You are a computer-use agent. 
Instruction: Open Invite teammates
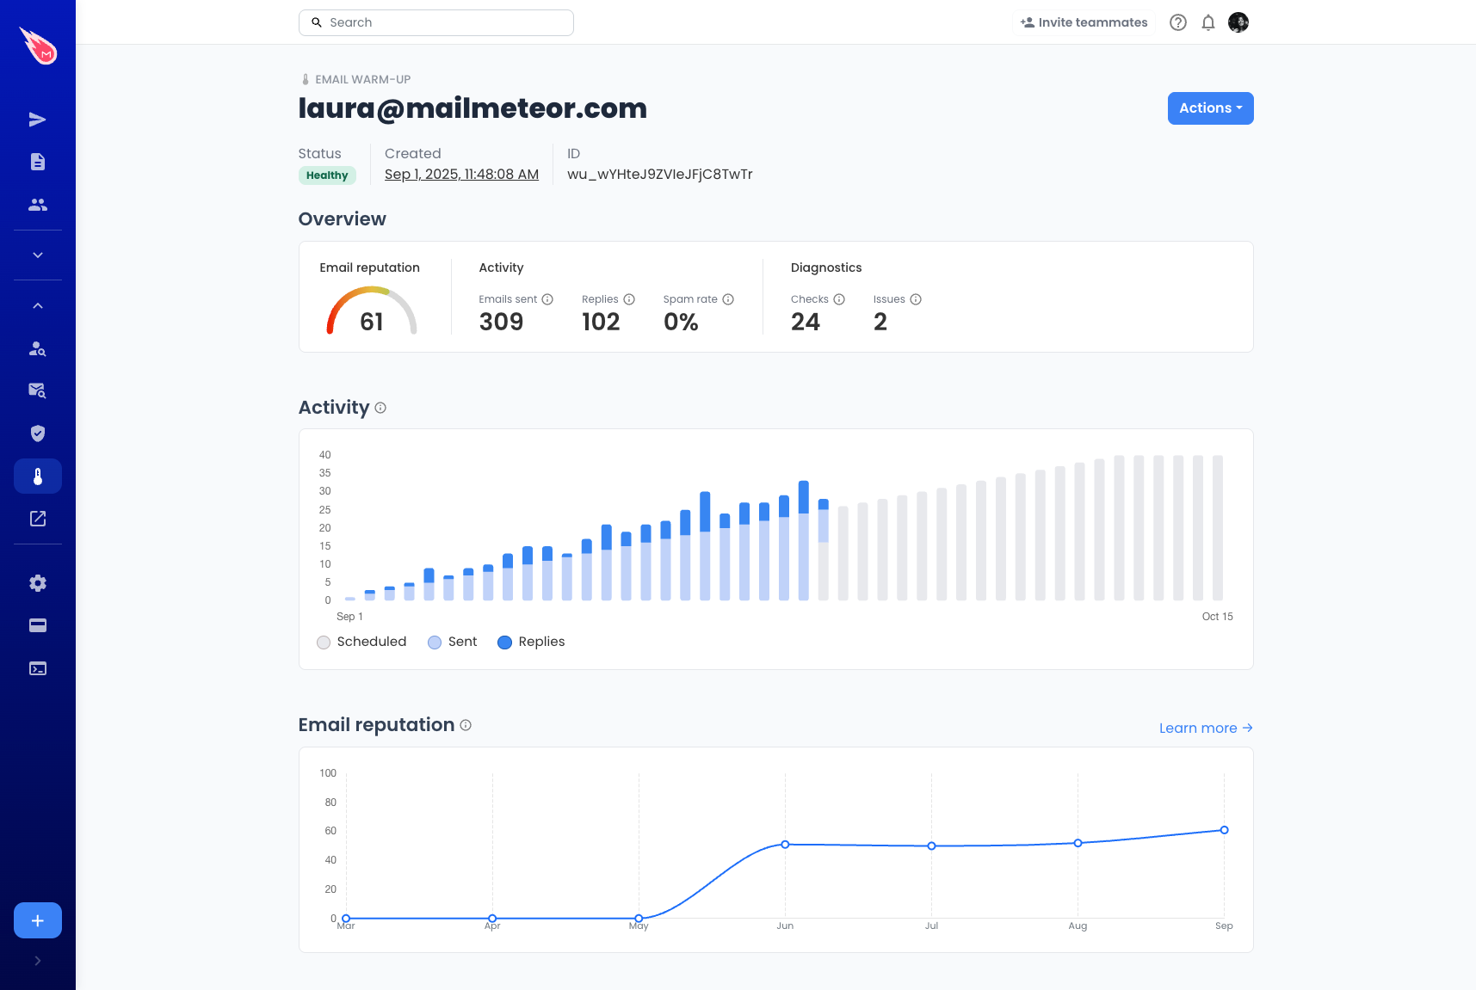point(1084,22)
